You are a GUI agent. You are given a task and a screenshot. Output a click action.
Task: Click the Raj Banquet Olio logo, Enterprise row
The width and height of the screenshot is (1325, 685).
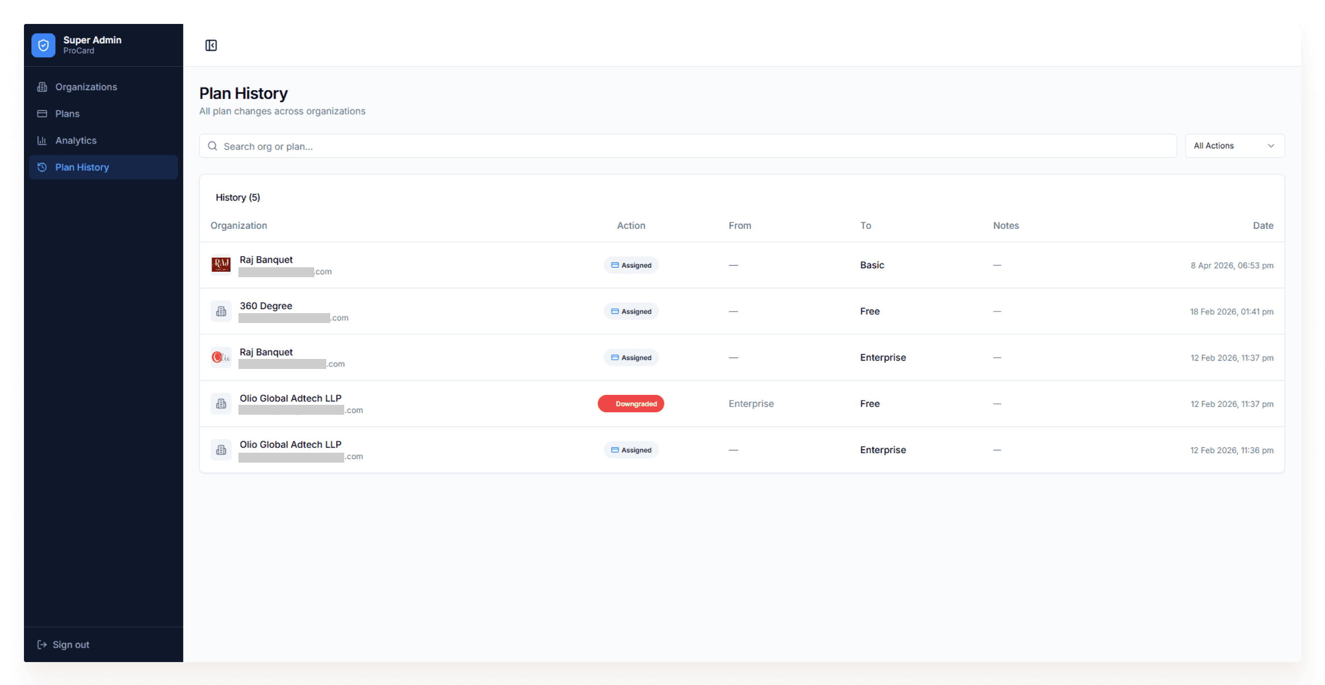tap(221, 357)
